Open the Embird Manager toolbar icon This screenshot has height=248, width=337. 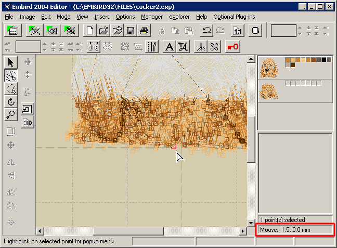(13, 30)
